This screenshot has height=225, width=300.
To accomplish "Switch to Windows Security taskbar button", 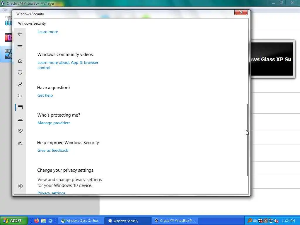I will 128,221.
